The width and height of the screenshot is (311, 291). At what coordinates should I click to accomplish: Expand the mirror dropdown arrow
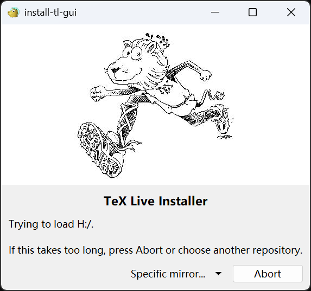click(218, 274)
